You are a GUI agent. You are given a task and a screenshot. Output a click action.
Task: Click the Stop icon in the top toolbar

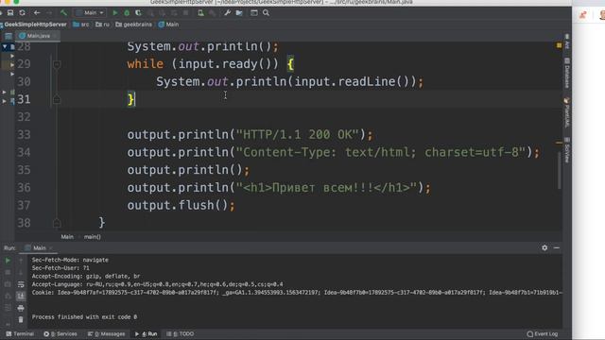click(x=185, y=12)
